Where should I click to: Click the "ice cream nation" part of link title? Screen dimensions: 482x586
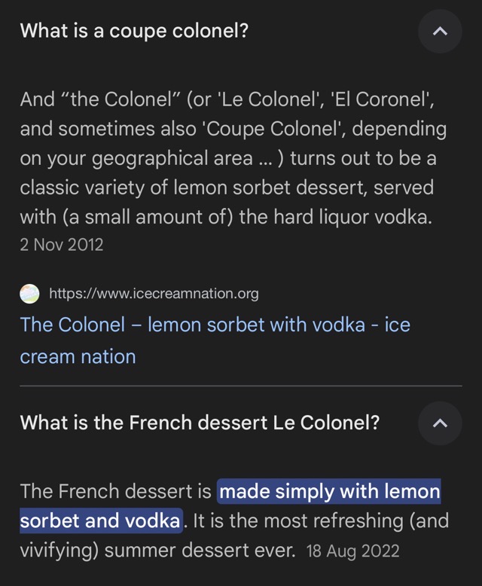click(x=78, y=356)
